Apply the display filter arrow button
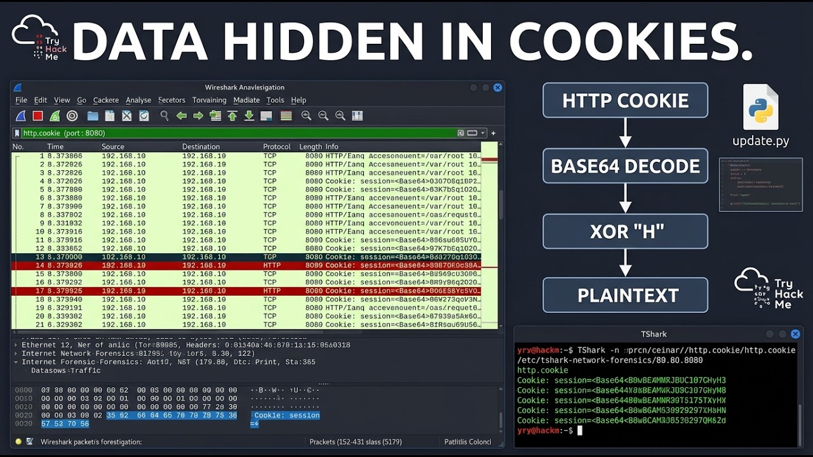Image resolution: width=813 pixels, height=457 pixels. pyautogui.click(x=472, y=133)
